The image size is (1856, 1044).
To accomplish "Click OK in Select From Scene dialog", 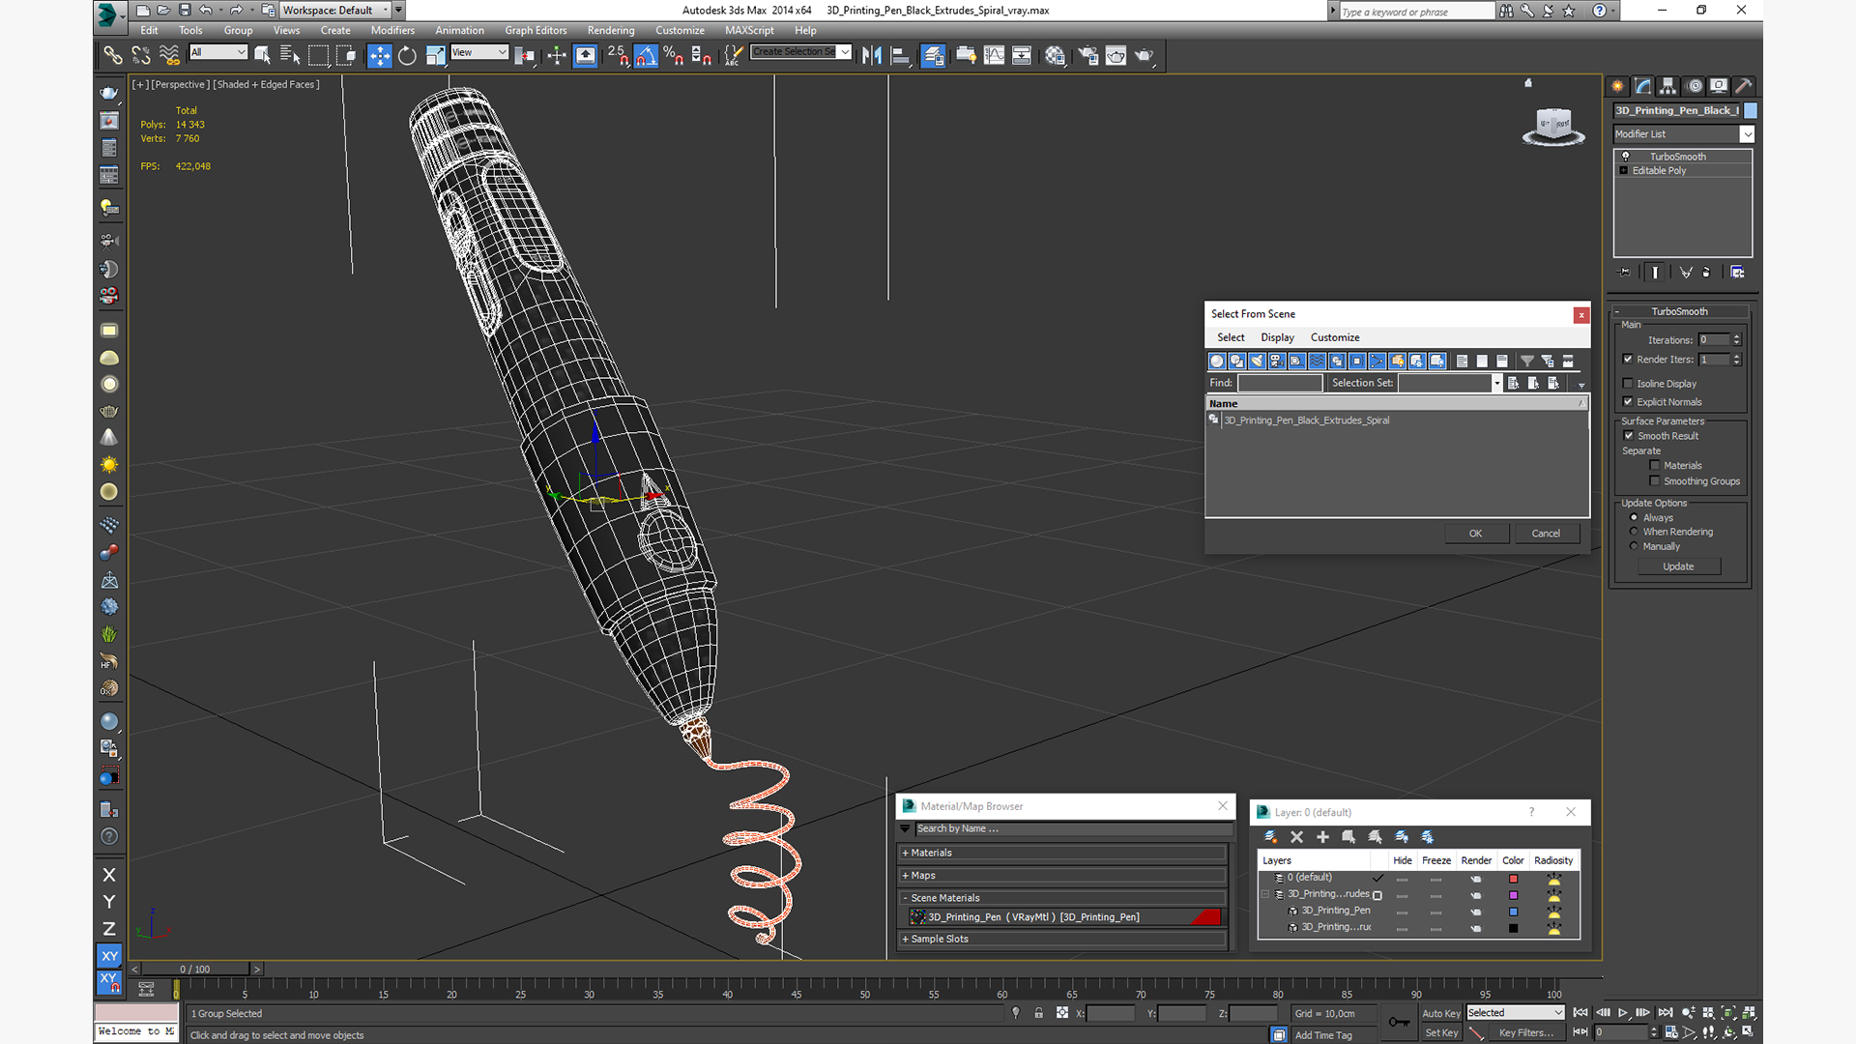I will (1476, 534).
